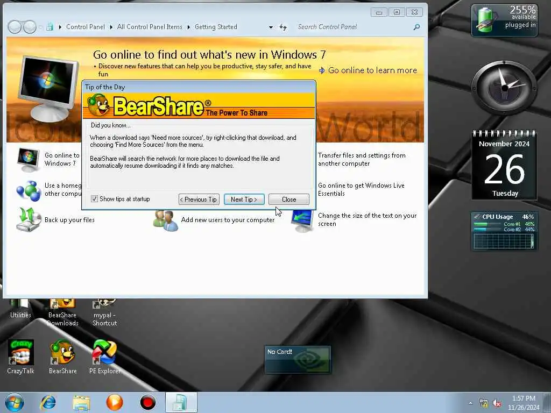Click the muted volume tray icon
This screenshot has height=413, width=551.
(x=497, y=403)
